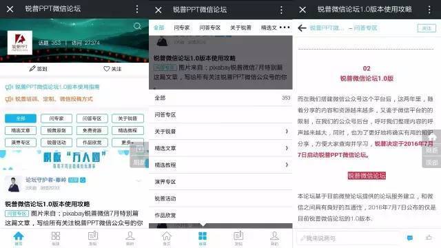Image resolution: width=441 pixels, height=248 pixels.
Task: Choose 作品欣赏 row in the dropdown list
Action: 220,215
